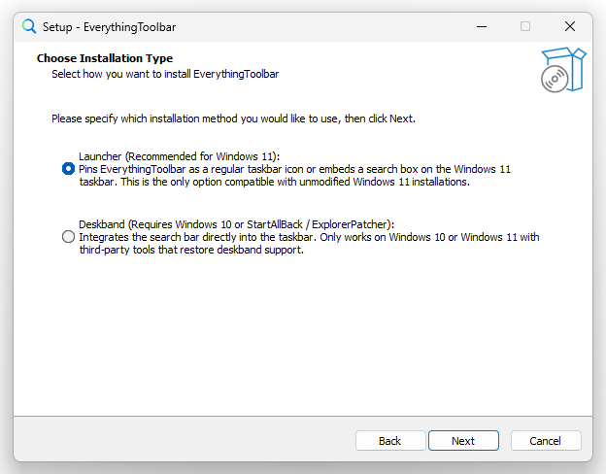Select the Deskband installation radio button
Screen dimensions: 606x474
(x=68, y=237)
